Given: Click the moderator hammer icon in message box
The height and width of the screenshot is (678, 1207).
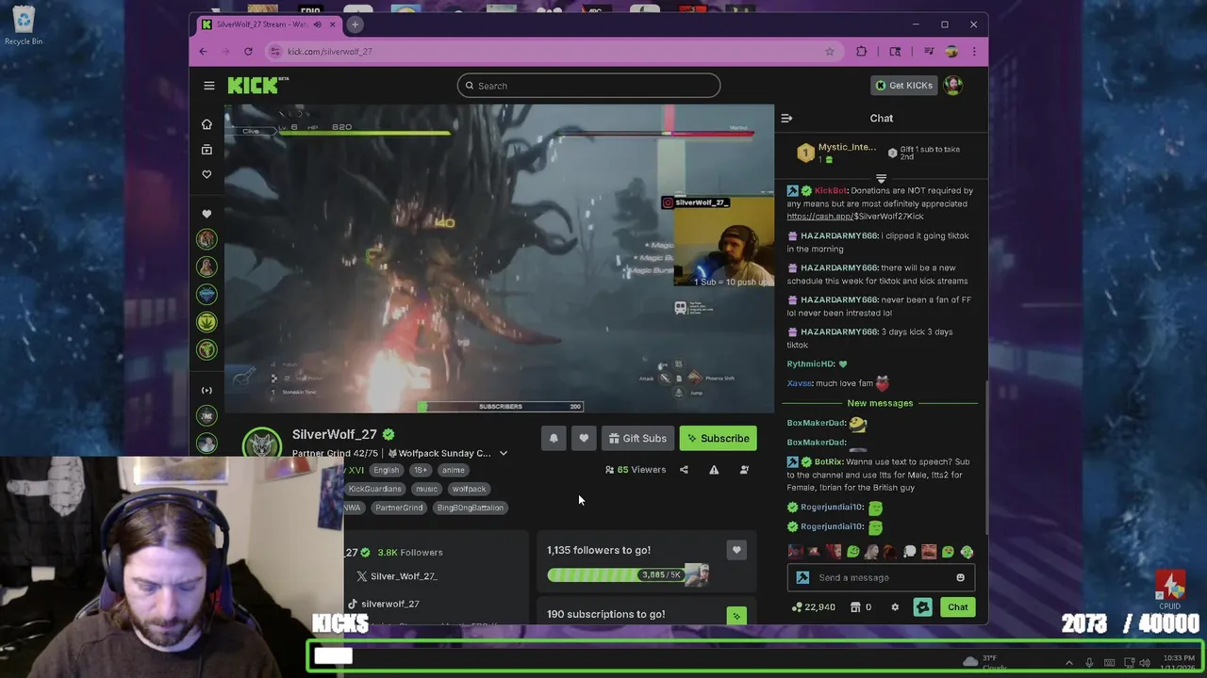Looking at the screenshot, I should [x=802, y=578].
